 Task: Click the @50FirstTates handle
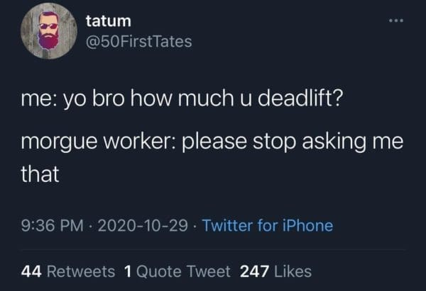pos(138,42)
